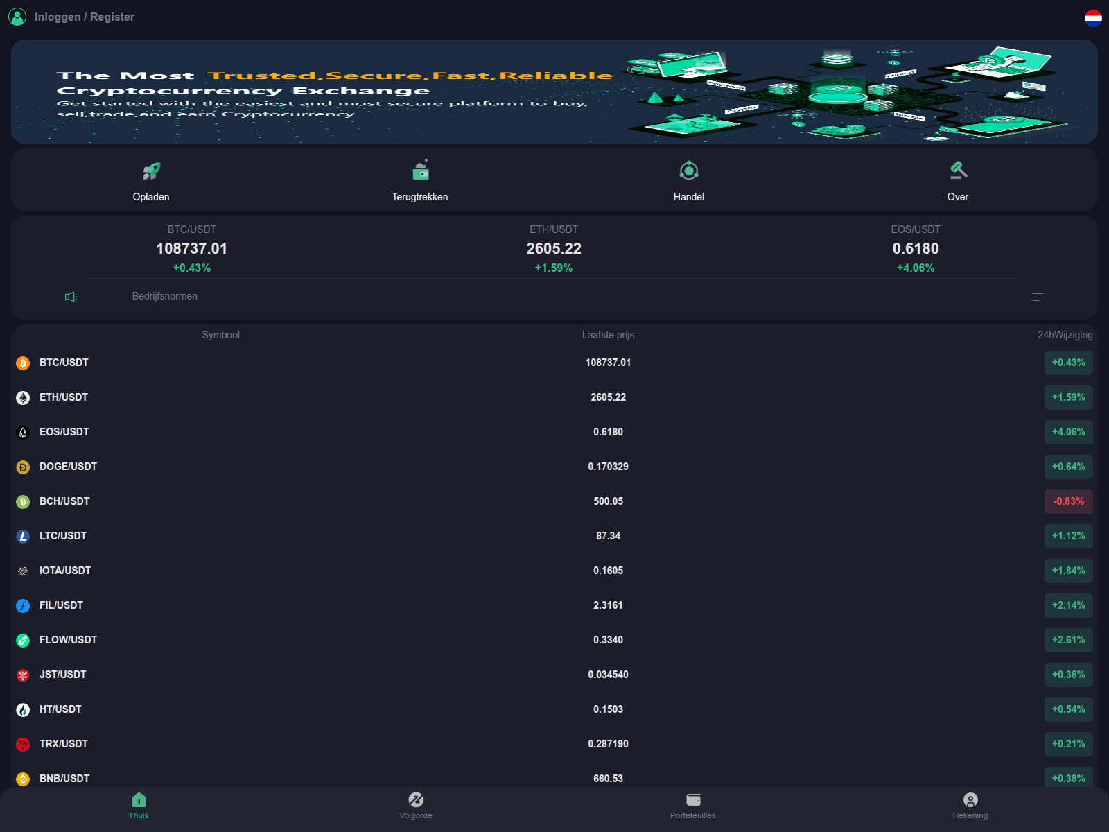This screenshot has height=832, width=1109.
Task: Click DOGE/USDT +0.64% change badge
Action: pos(1069,467)
